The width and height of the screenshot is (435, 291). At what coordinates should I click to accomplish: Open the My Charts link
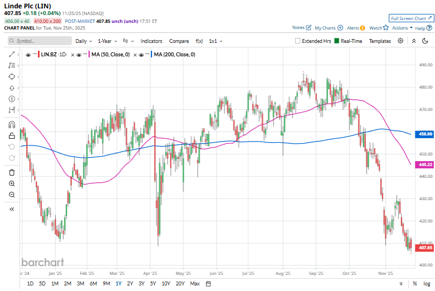[328, 27]
